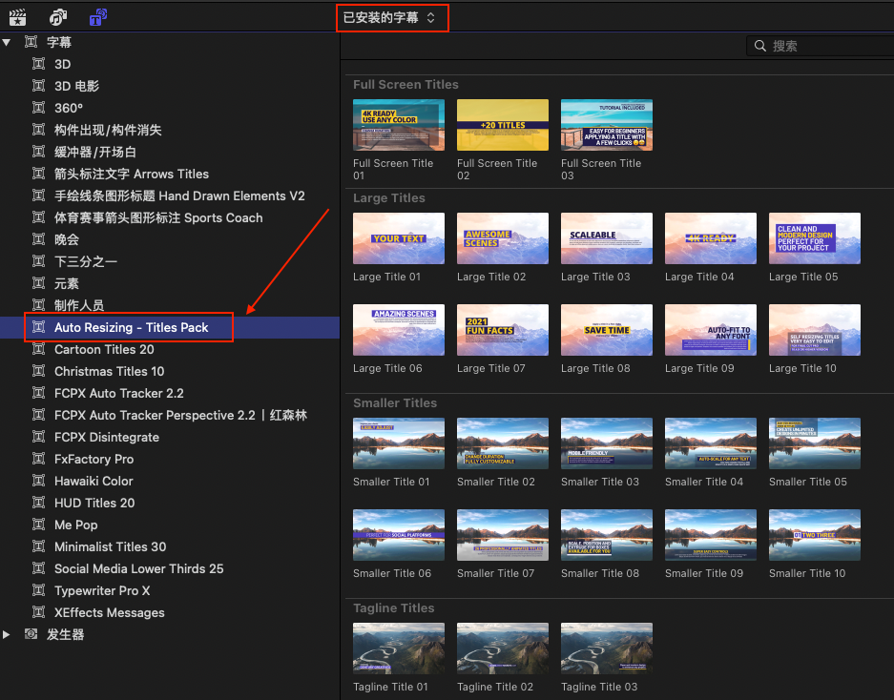Select Full Screen Title 02 thumbnail
Viewport: 894px width, 700px height.
coord(502,125)
